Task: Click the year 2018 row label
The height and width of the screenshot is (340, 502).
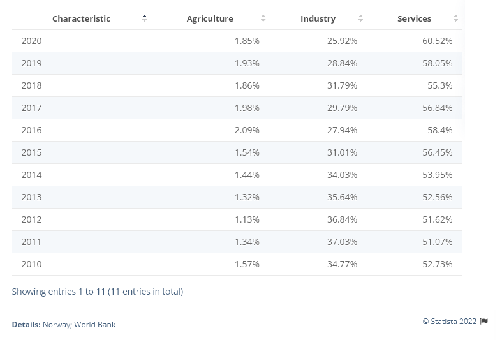Action: [31, 85]
